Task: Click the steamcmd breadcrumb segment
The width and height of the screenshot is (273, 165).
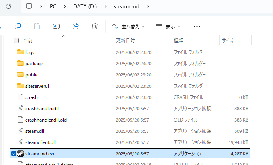Action: (x=127, y=6)
